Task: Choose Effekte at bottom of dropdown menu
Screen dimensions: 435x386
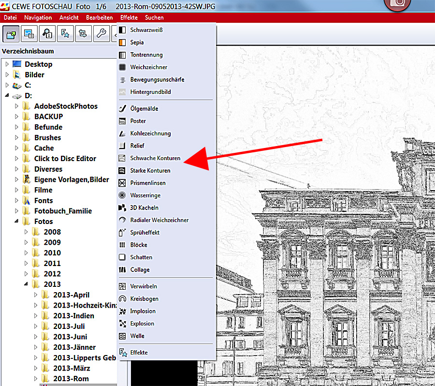Action: (x=139, y=353)
